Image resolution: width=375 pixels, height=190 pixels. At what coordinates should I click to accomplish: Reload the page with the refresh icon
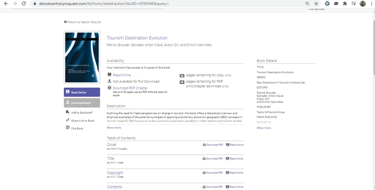[24, 3]
